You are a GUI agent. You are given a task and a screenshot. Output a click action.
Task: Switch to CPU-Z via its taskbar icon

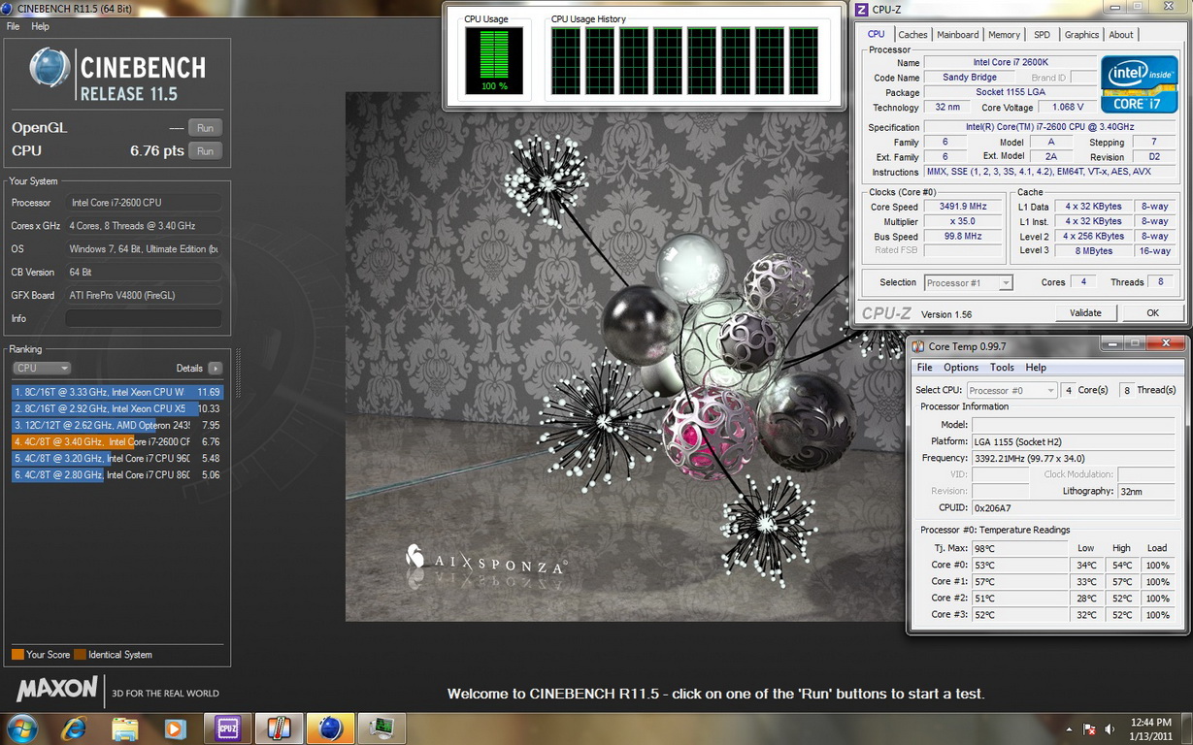pyautogui.click(x=227, y=729)
